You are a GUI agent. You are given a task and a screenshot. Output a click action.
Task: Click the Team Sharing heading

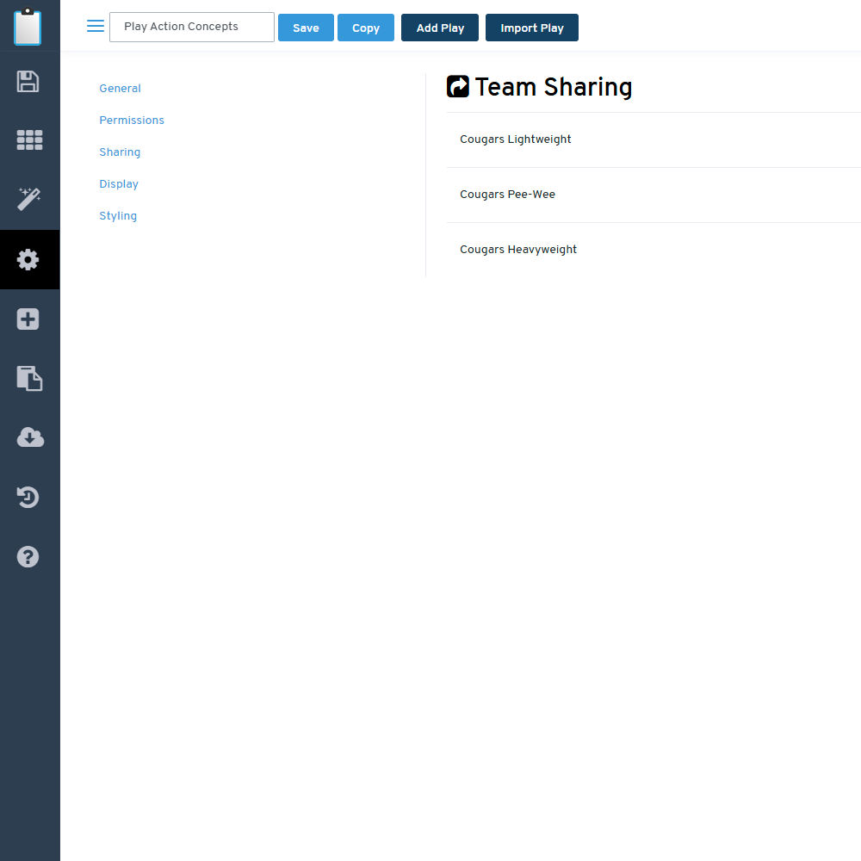[x=553, y=87]
